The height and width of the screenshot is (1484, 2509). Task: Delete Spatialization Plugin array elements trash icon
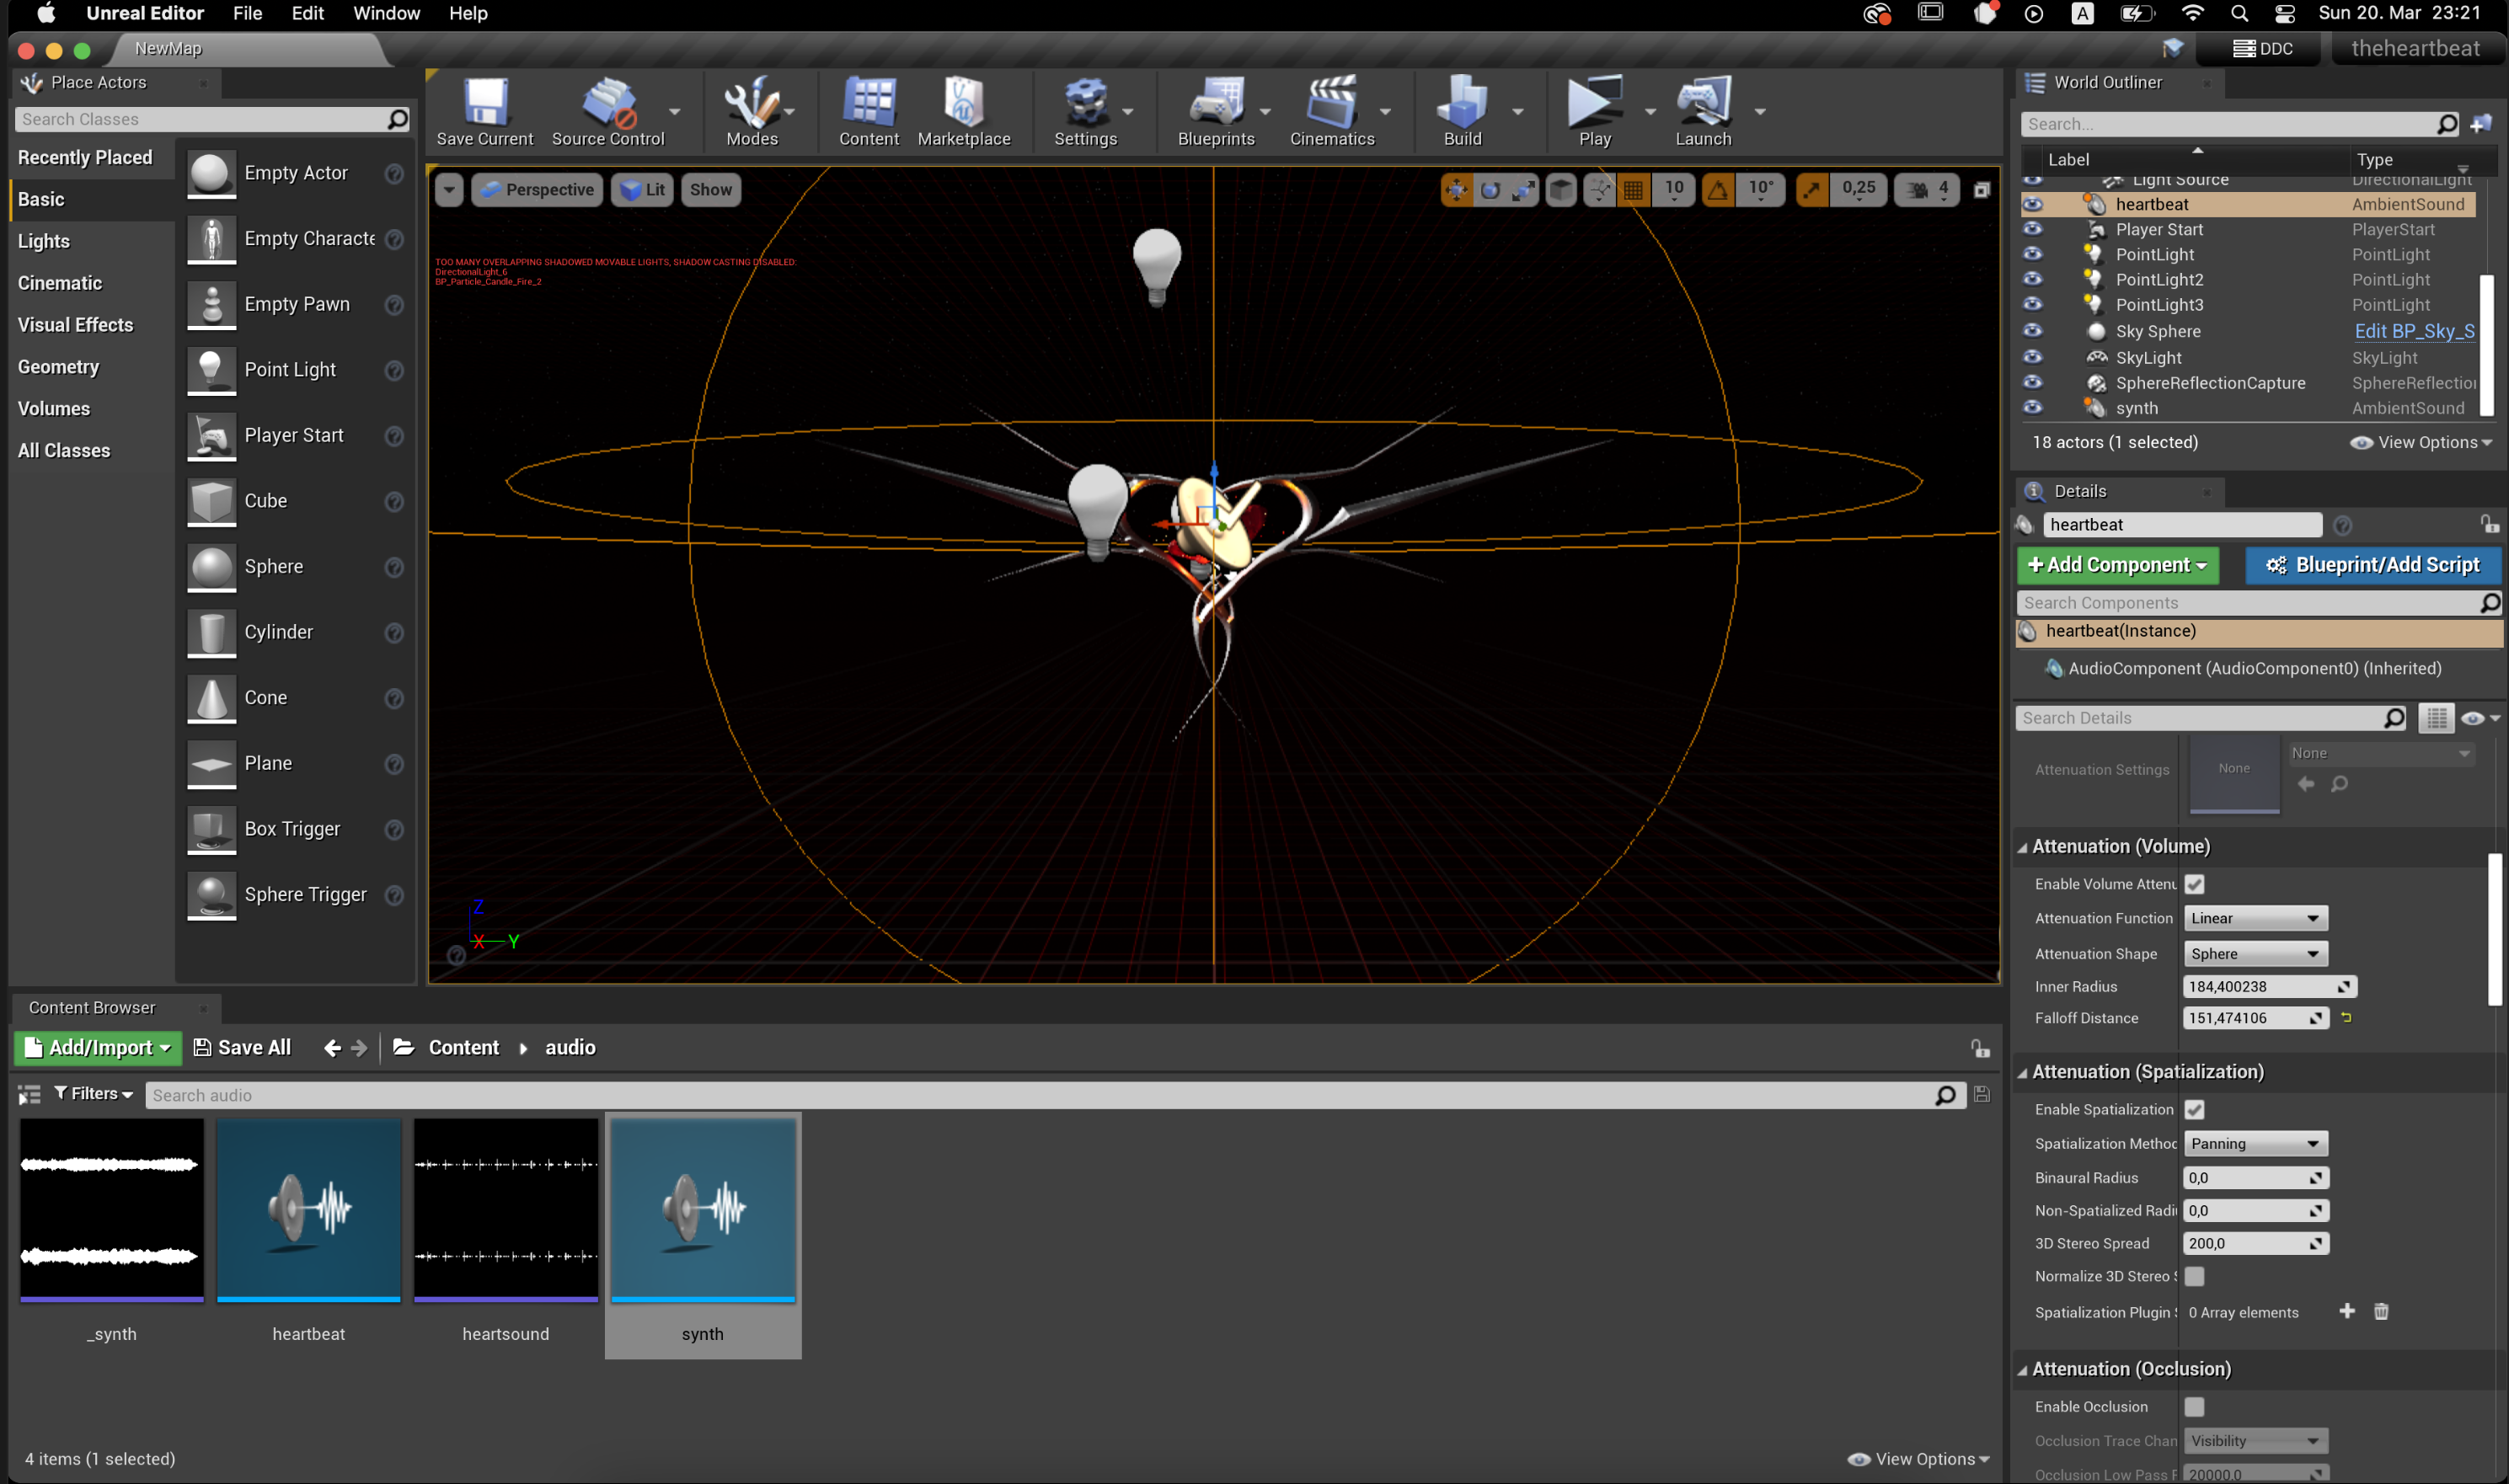point(2381,1311)
